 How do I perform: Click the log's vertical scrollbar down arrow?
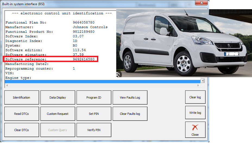tap(203, 81)
